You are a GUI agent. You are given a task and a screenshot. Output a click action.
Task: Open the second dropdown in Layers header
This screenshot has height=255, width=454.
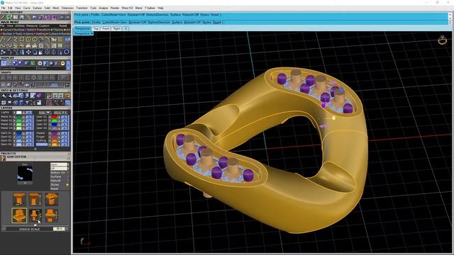[x=61, y=113]
